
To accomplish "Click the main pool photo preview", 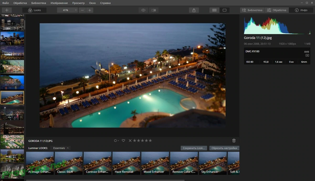I will click(133, 75).
